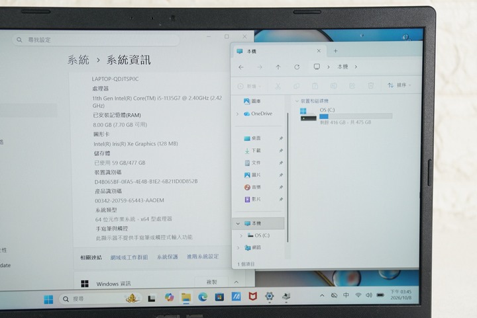The width and height of the screenshot is (477, 318).
Task: Click the 本機 breadcrumb in the address bar
Action: [x=343, y=67]
